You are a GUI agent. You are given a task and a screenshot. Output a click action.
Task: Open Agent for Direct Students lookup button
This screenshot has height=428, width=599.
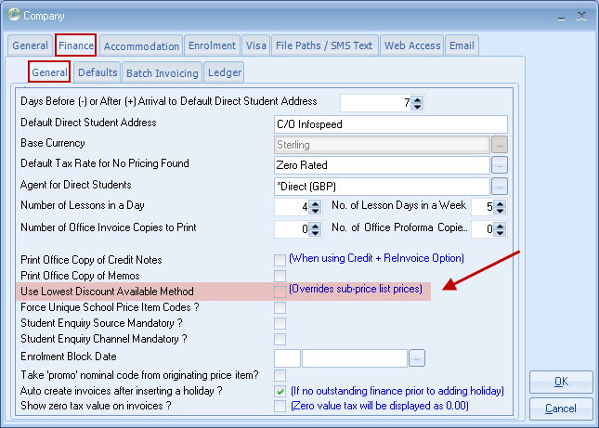(x=500, y=186)
